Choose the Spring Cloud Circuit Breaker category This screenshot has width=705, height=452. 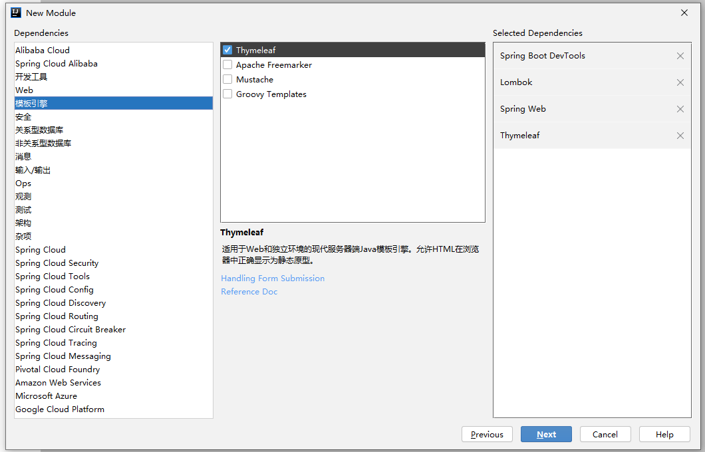click(x=114, y=329)
